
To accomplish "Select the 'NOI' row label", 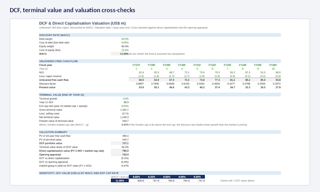I will coord(41,72).
